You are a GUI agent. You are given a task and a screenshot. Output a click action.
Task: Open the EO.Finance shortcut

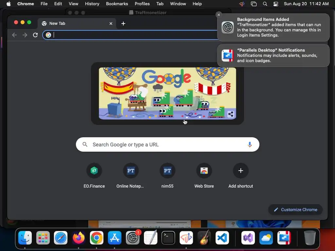click(x=94, y=176)
